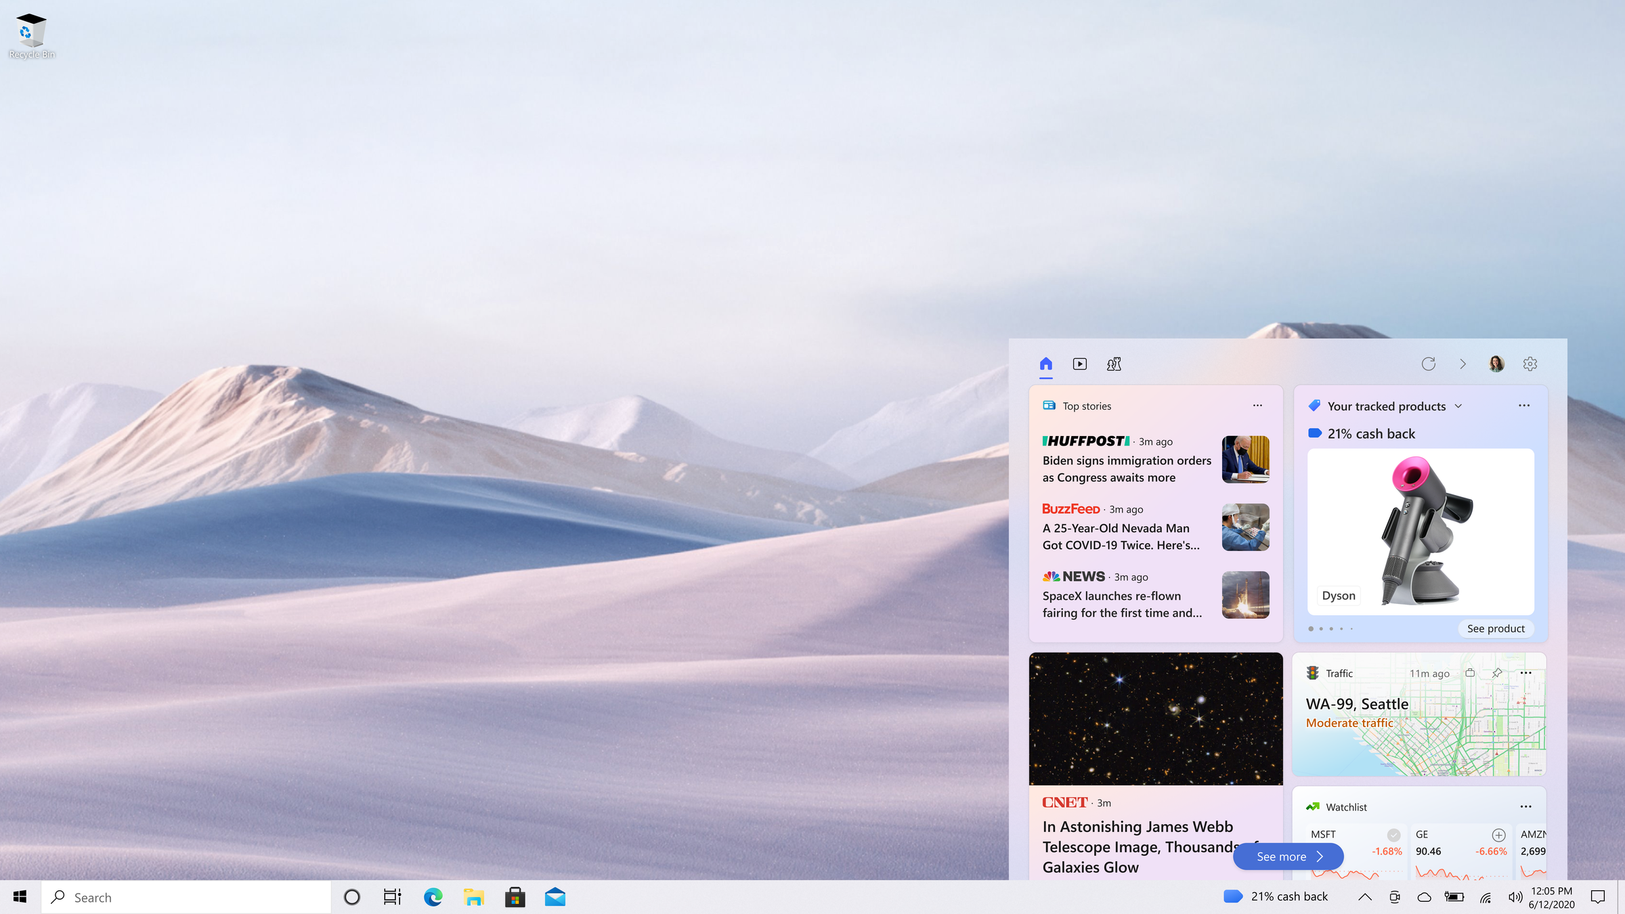Expand Your tracked products dropdown chevron
The image size is (1625, 914).
point(1458,406)
